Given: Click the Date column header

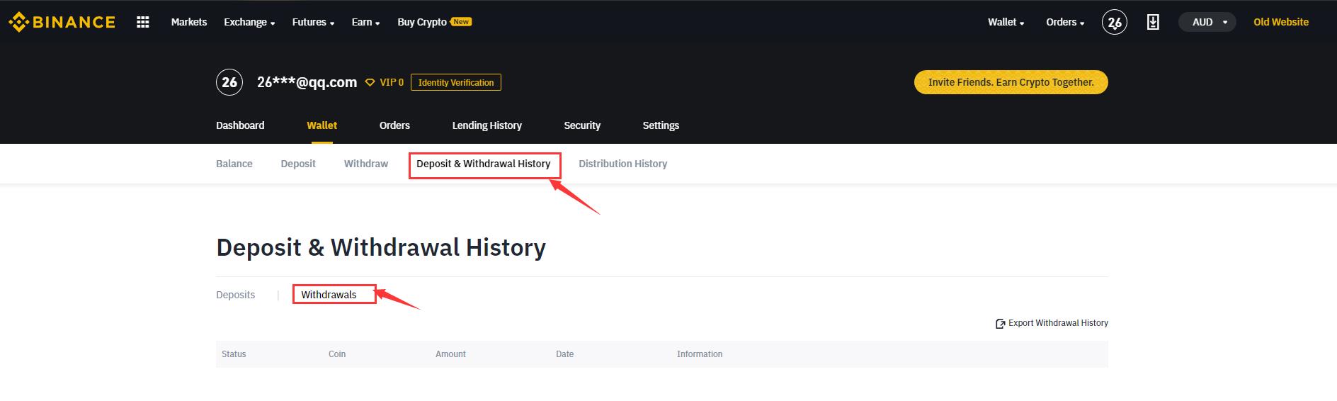Looking at the screenshot, I should (565, 354).
